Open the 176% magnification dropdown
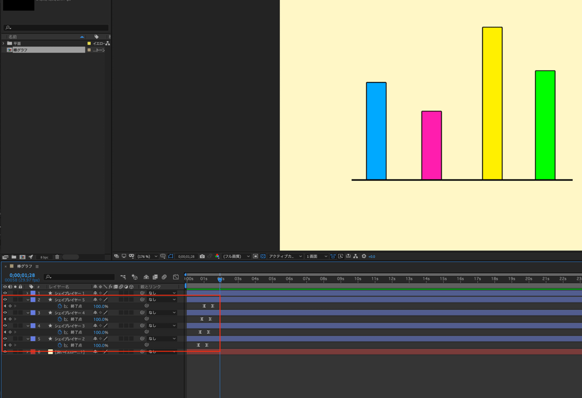582x398 pixels. coord(146,257)
